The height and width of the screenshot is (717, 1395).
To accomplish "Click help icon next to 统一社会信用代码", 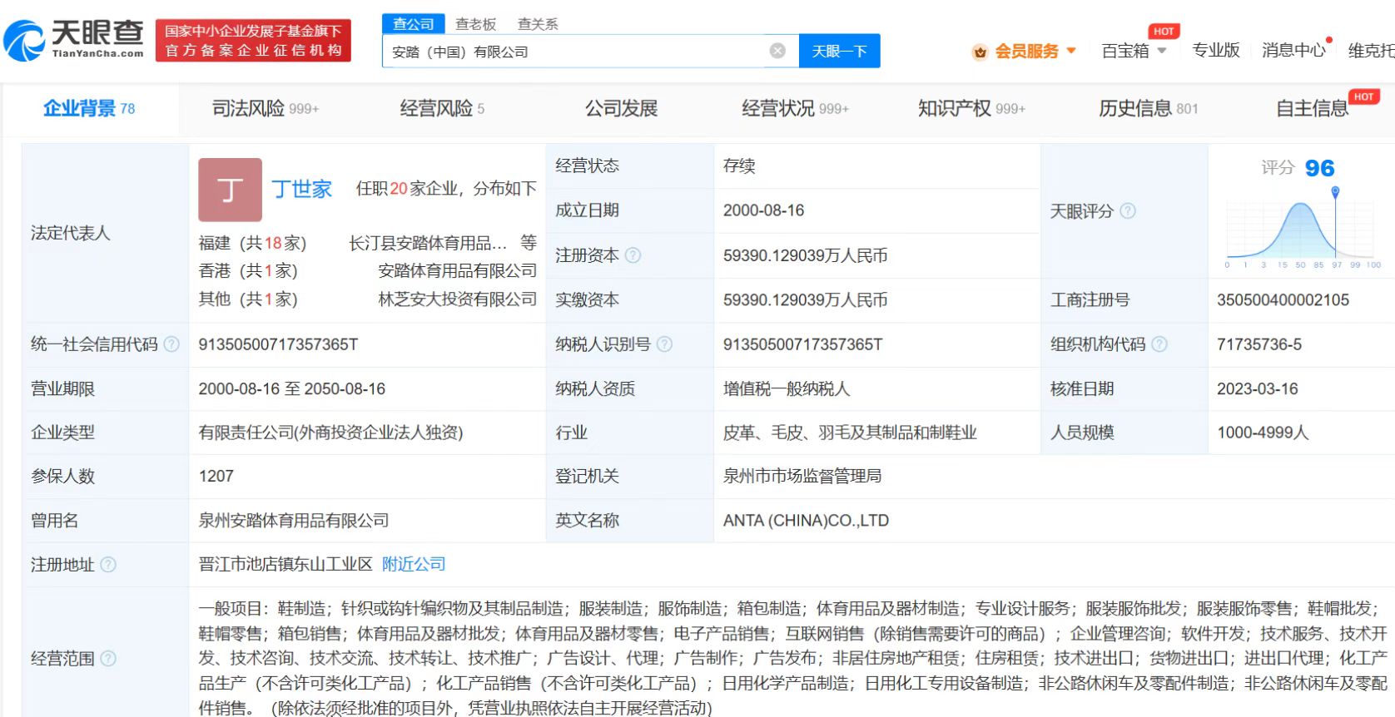I will pyautogui.click(x=171, y=344).
